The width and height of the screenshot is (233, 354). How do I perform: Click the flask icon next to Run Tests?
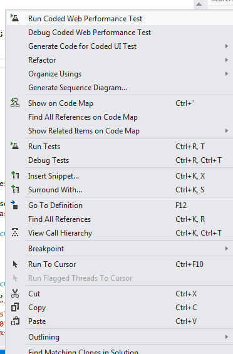click(x=15, y=145)
